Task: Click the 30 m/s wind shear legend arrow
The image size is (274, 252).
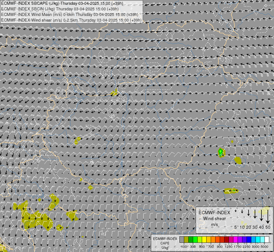Action: click(x=255, y=214)
